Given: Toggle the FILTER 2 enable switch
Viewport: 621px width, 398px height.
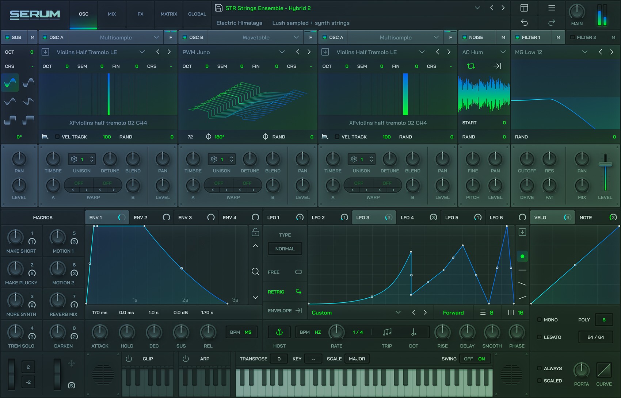Looking at the screenshot, I should tap(572, 37).
